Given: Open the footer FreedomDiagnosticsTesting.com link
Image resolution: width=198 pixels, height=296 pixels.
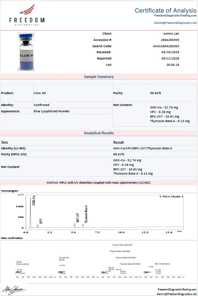Looking at the screenshot, I should click(177, 289).
